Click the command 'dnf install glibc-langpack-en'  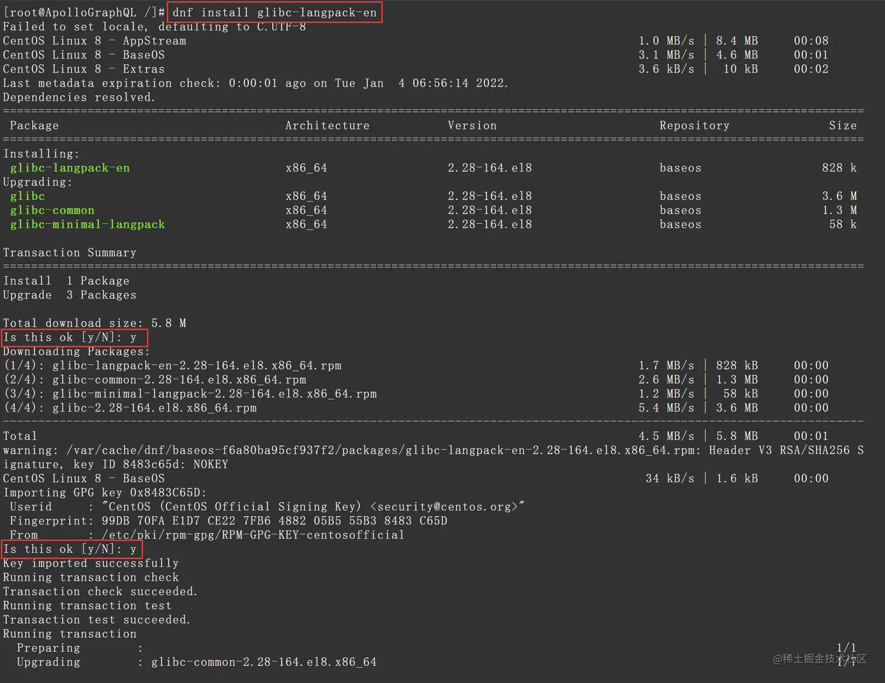coord(275,12)
